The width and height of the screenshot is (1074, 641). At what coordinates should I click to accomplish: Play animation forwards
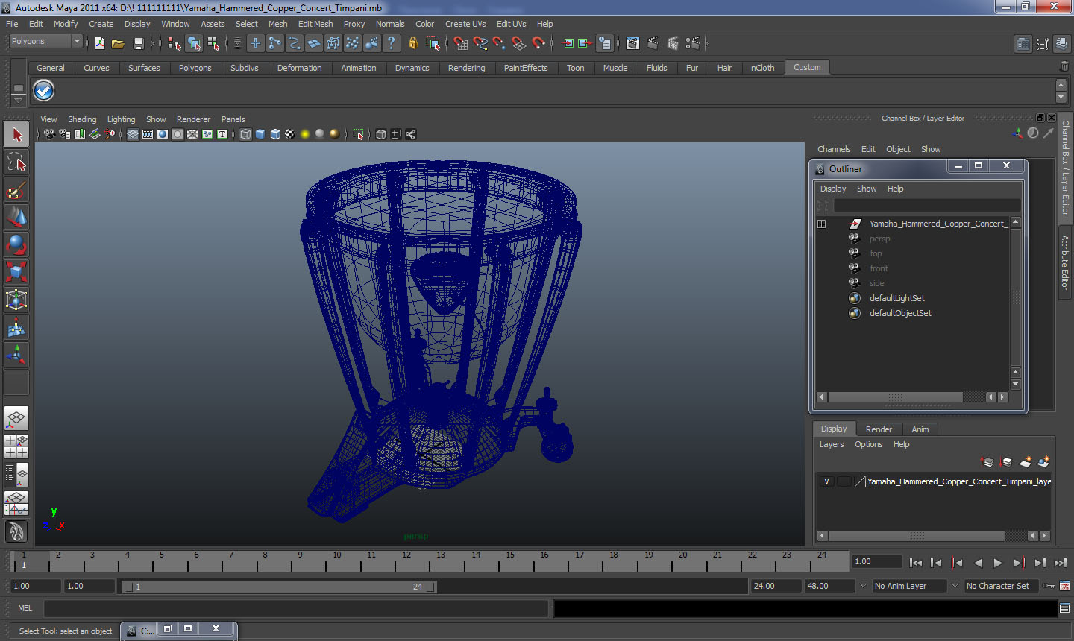(998, 563)
